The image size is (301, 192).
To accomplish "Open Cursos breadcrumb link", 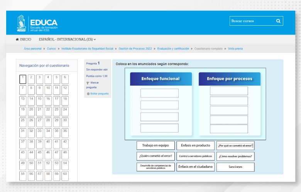I will click(x=51, y=49).
